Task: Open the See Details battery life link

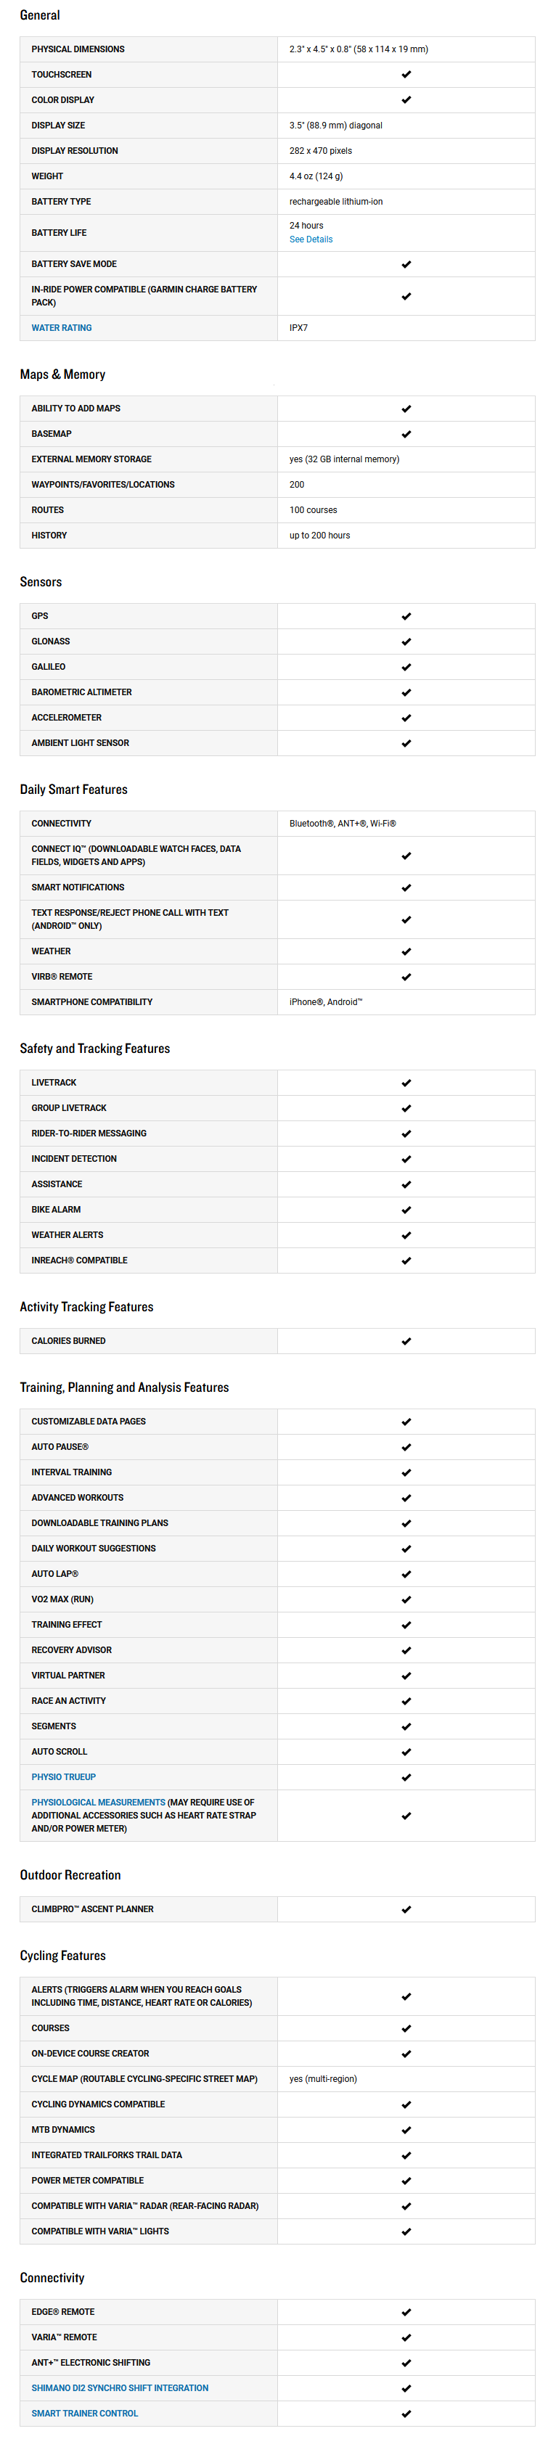Action: coord(311,239)
